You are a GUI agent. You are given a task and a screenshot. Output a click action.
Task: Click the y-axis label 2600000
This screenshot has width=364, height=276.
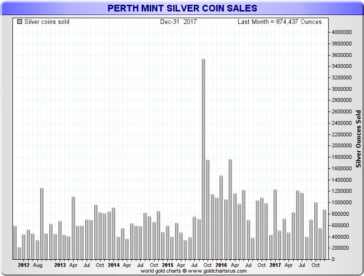[342, 111]
